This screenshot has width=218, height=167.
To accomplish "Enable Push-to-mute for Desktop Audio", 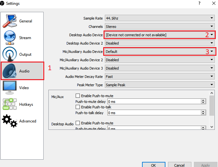I will point(78,123).
